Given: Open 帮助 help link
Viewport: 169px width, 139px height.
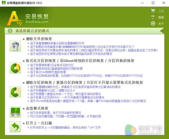Looking at the screenshot, I should pos(161,17).
